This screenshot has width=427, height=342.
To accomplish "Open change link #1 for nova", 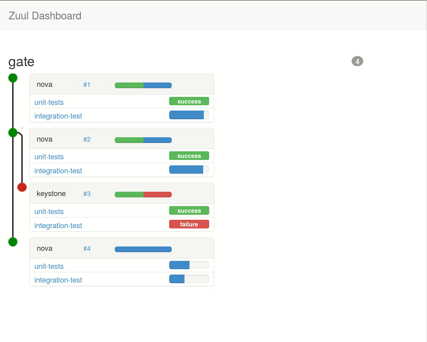I will pyautogui.click(x=87, y=85).
